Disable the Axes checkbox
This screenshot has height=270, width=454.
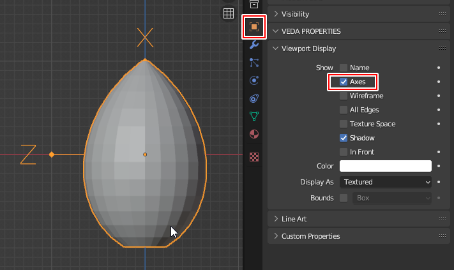coord(344,82)
